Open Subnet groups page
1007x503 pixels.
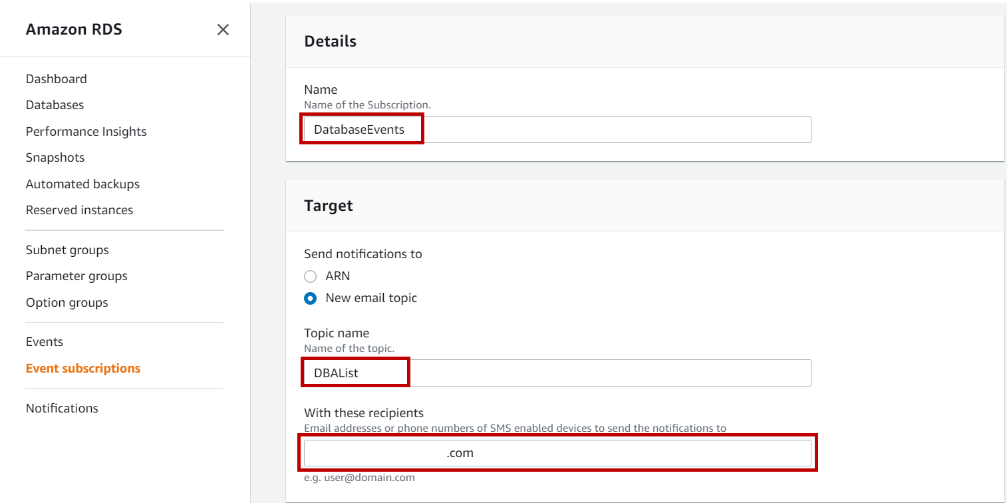point(67,250)
